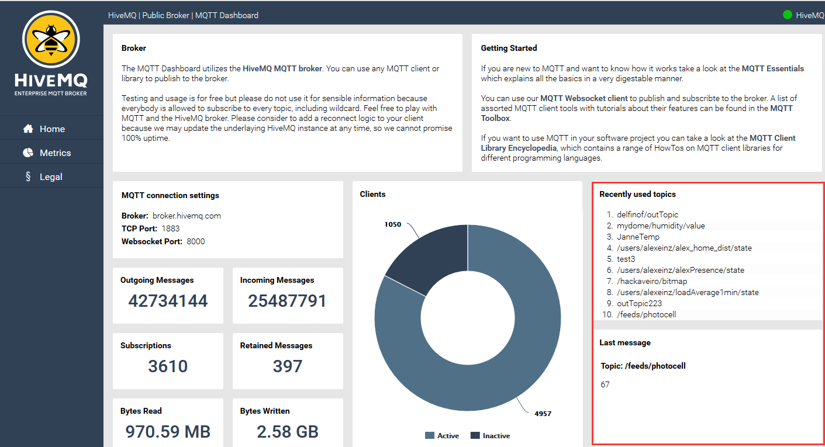Click the MQTT connection settings heading
The image size is (825, 447).
pos(170,195)
